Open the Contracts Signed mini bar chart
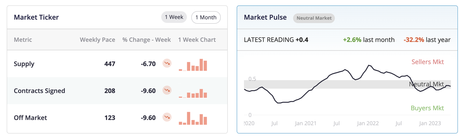The image size is (463, 140). 193,93
